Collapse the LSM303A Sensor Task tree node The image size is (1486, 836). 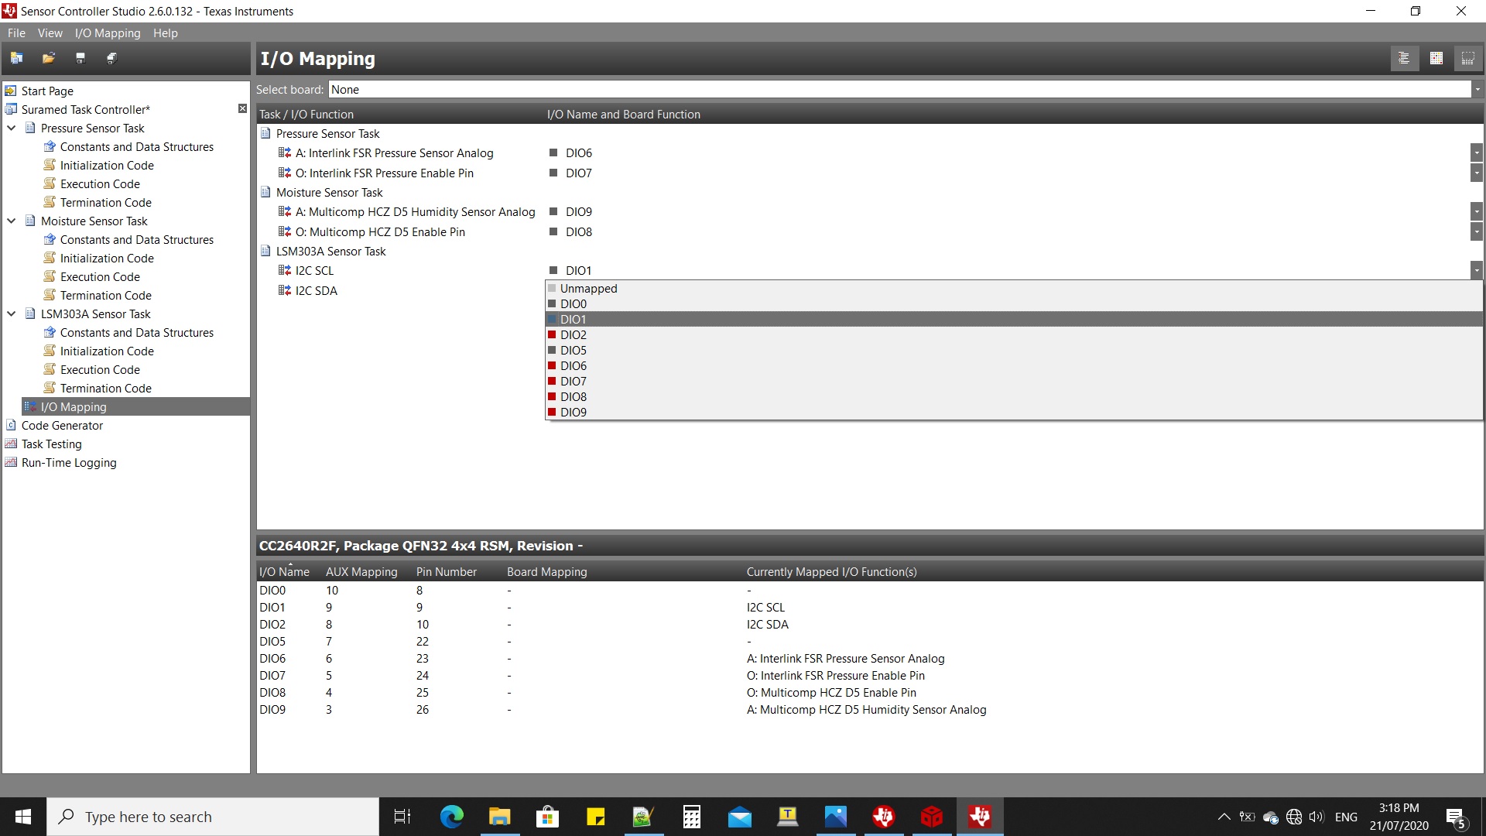click(x=12, y=314)
